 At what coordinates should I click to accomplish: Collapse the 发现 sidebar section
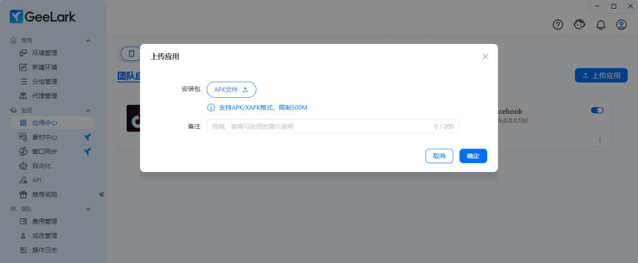coord(88,110)
